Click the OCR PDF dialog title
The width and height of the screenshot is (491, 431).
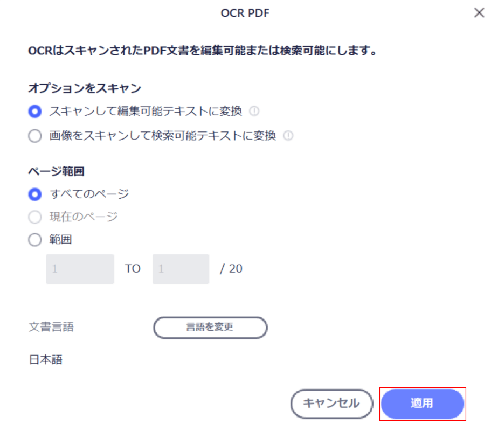pyautogui.click(x=245, y=13)
